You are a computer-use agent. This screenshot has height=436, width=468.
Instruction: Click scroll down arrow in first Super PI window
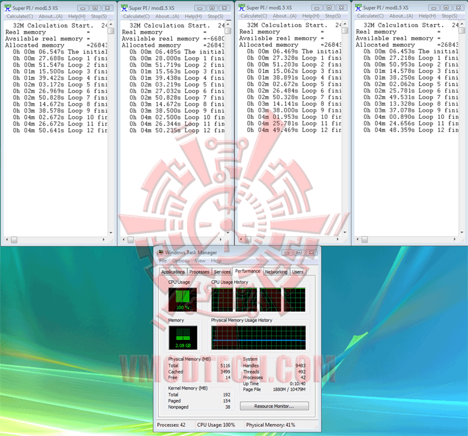pos(111,233)
